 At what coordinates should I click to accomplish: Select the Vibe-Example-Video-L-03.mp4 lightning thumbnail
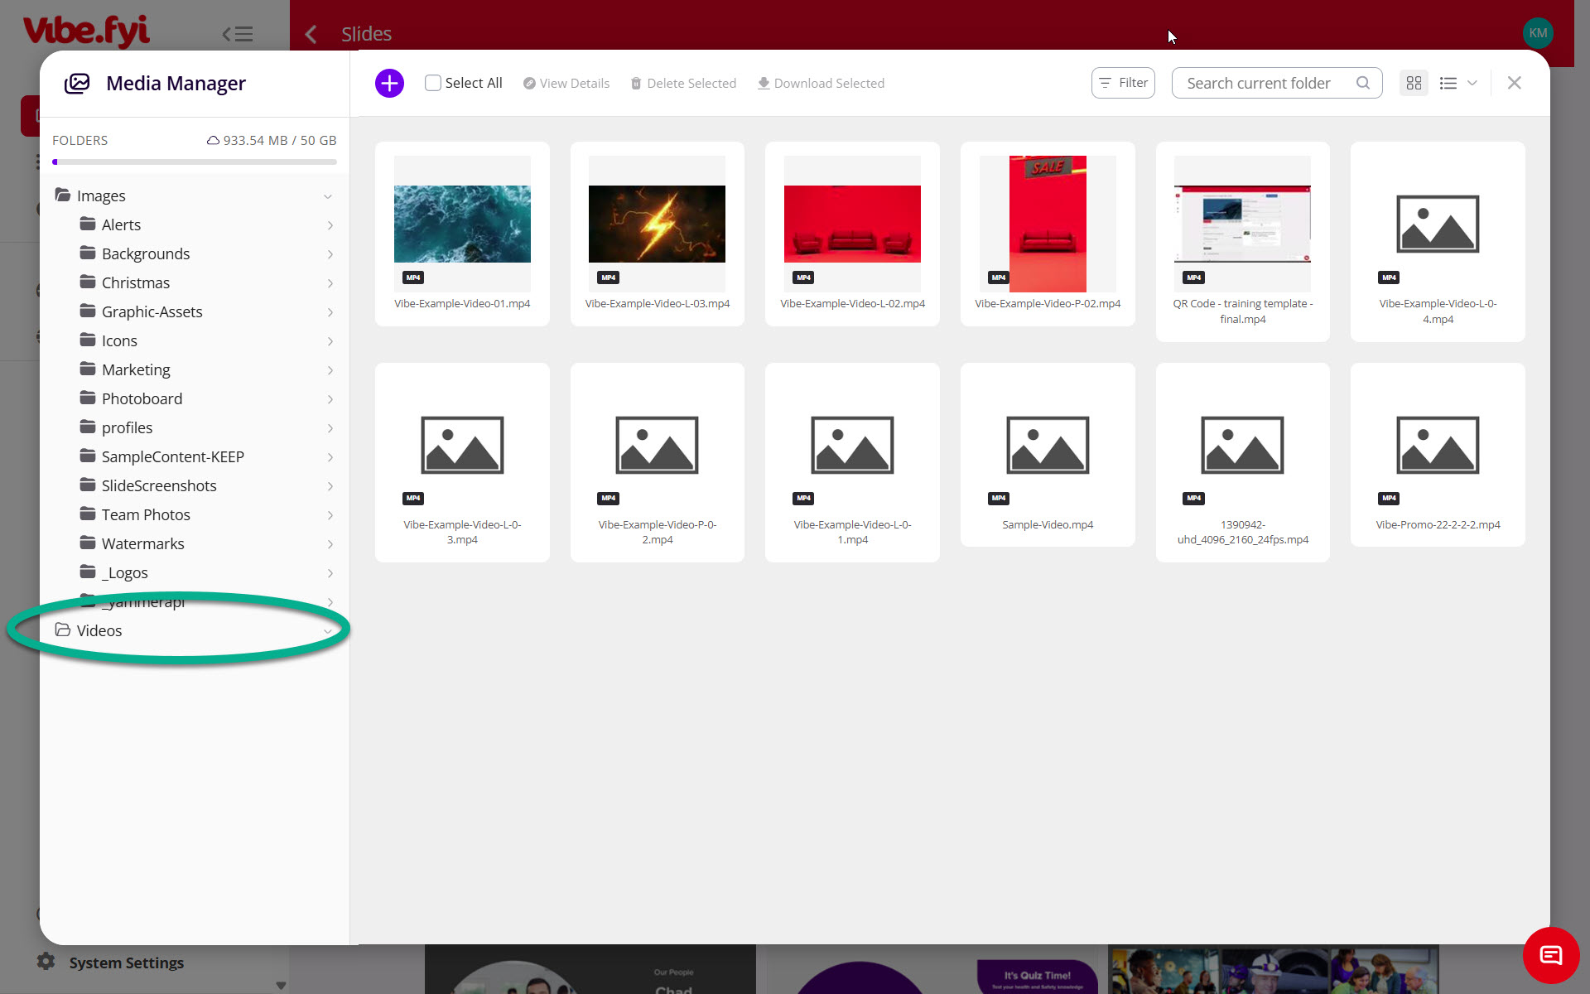click(x=657, y=224)
